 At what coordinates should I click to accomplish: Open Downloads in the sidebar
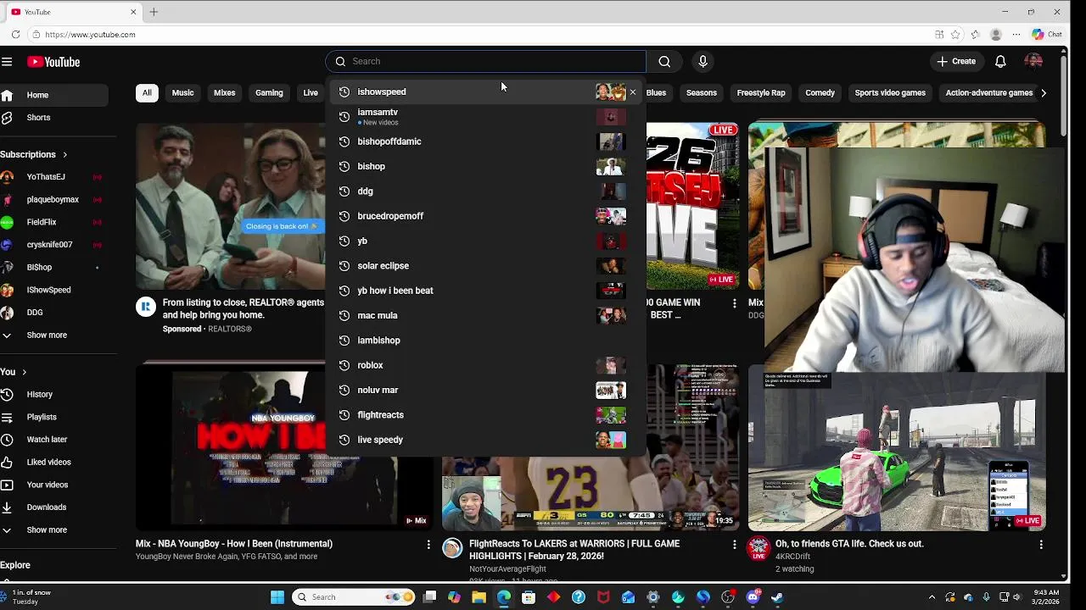click(46, 507)
